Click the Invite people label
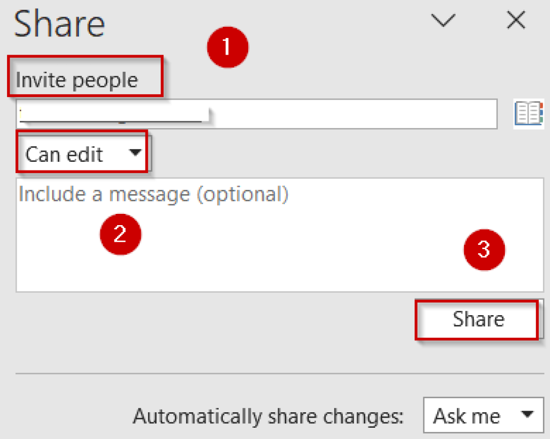This screenshot has width=550, height=439. coord(77,80)
